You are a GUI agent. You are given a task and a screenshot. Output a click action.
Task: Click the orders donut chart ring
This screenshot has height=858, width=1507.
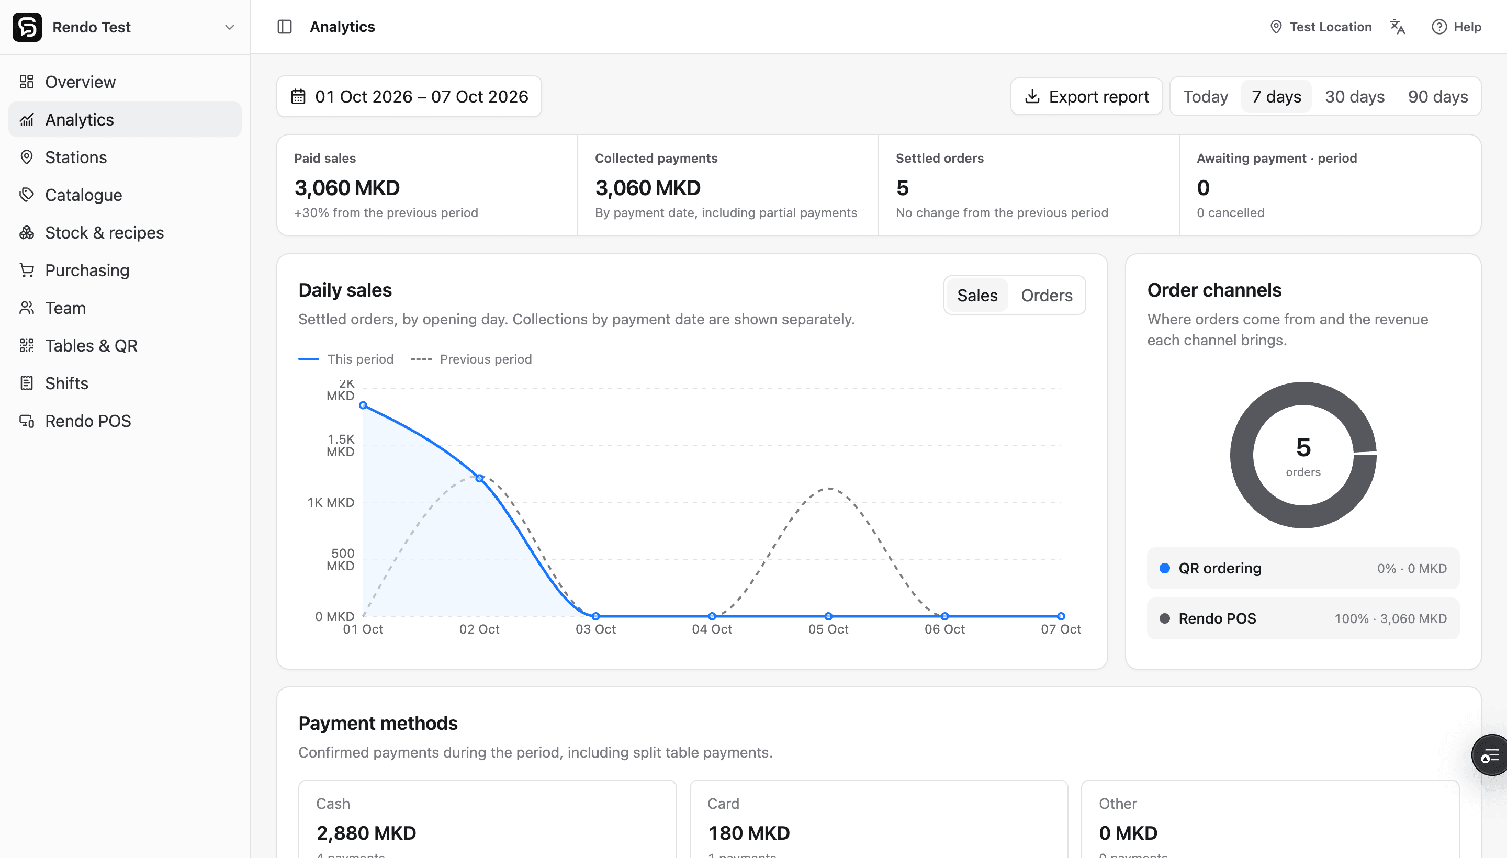(x=1242, y=455)
